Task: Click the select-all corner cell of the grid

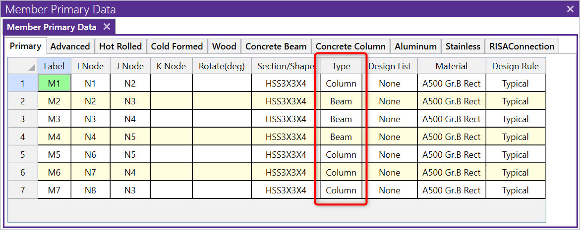Action: click(x=23, y=66)
